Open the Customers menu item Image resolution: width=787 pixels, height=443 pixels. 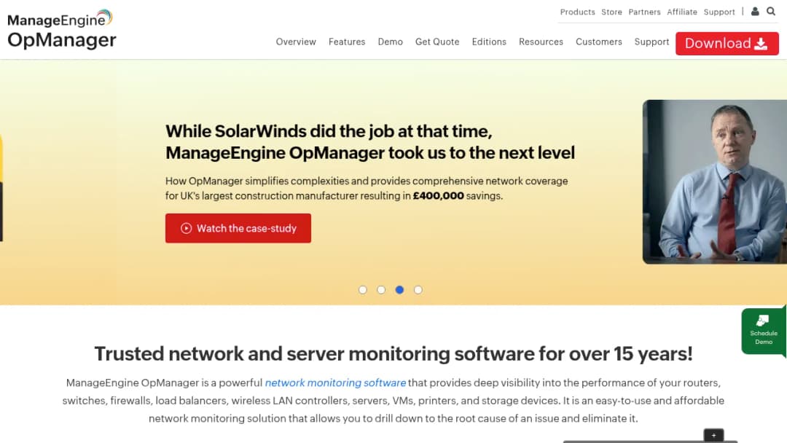tap(599, 42)
